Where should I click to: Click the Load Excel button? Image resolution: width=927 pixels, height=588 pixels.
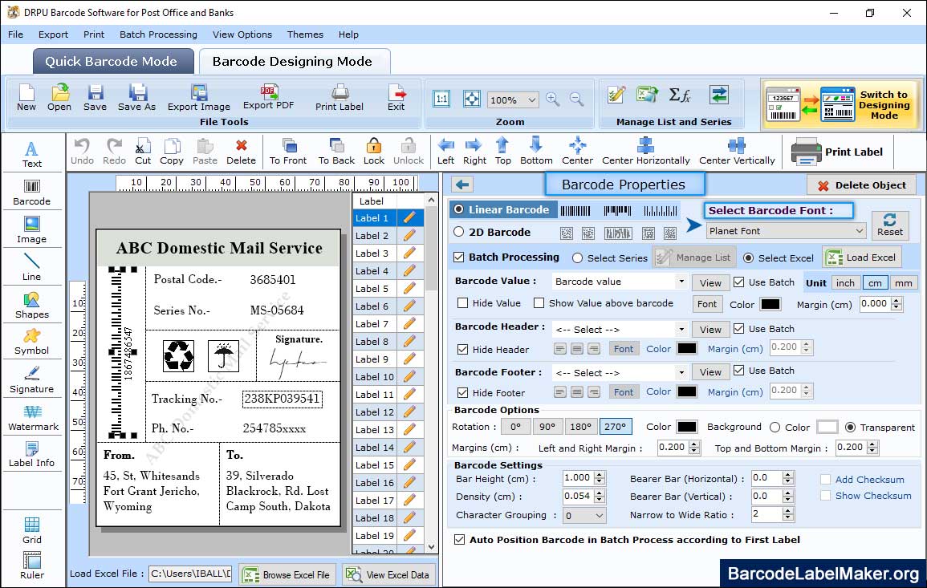click(863, 258)
